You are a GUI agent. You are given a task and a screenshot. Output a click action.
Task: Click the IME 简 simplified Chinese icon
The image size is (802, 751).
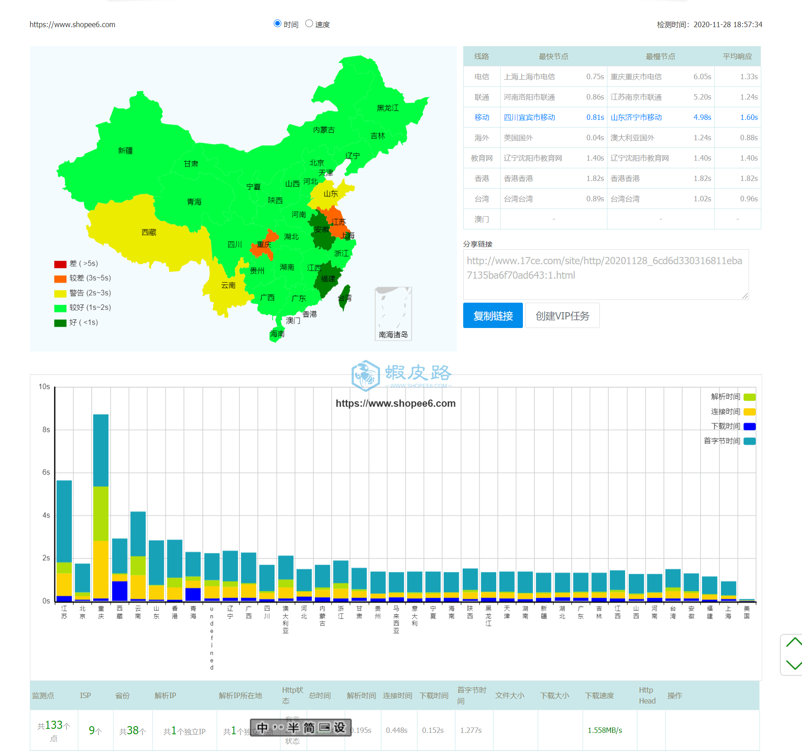click(309, 727)
